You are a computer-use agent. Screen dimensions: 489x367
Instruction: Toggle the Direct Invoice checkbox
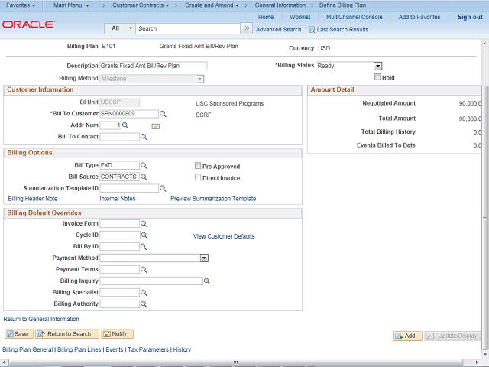coord(198,177)
